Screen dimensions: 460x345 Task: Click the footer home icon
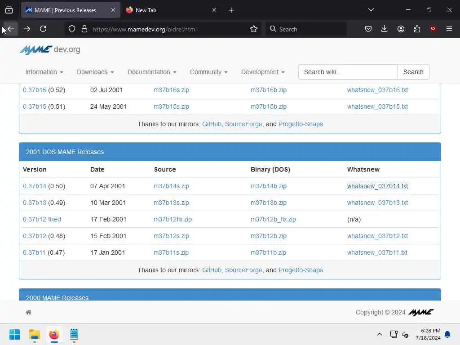click(x=28, y=312)
